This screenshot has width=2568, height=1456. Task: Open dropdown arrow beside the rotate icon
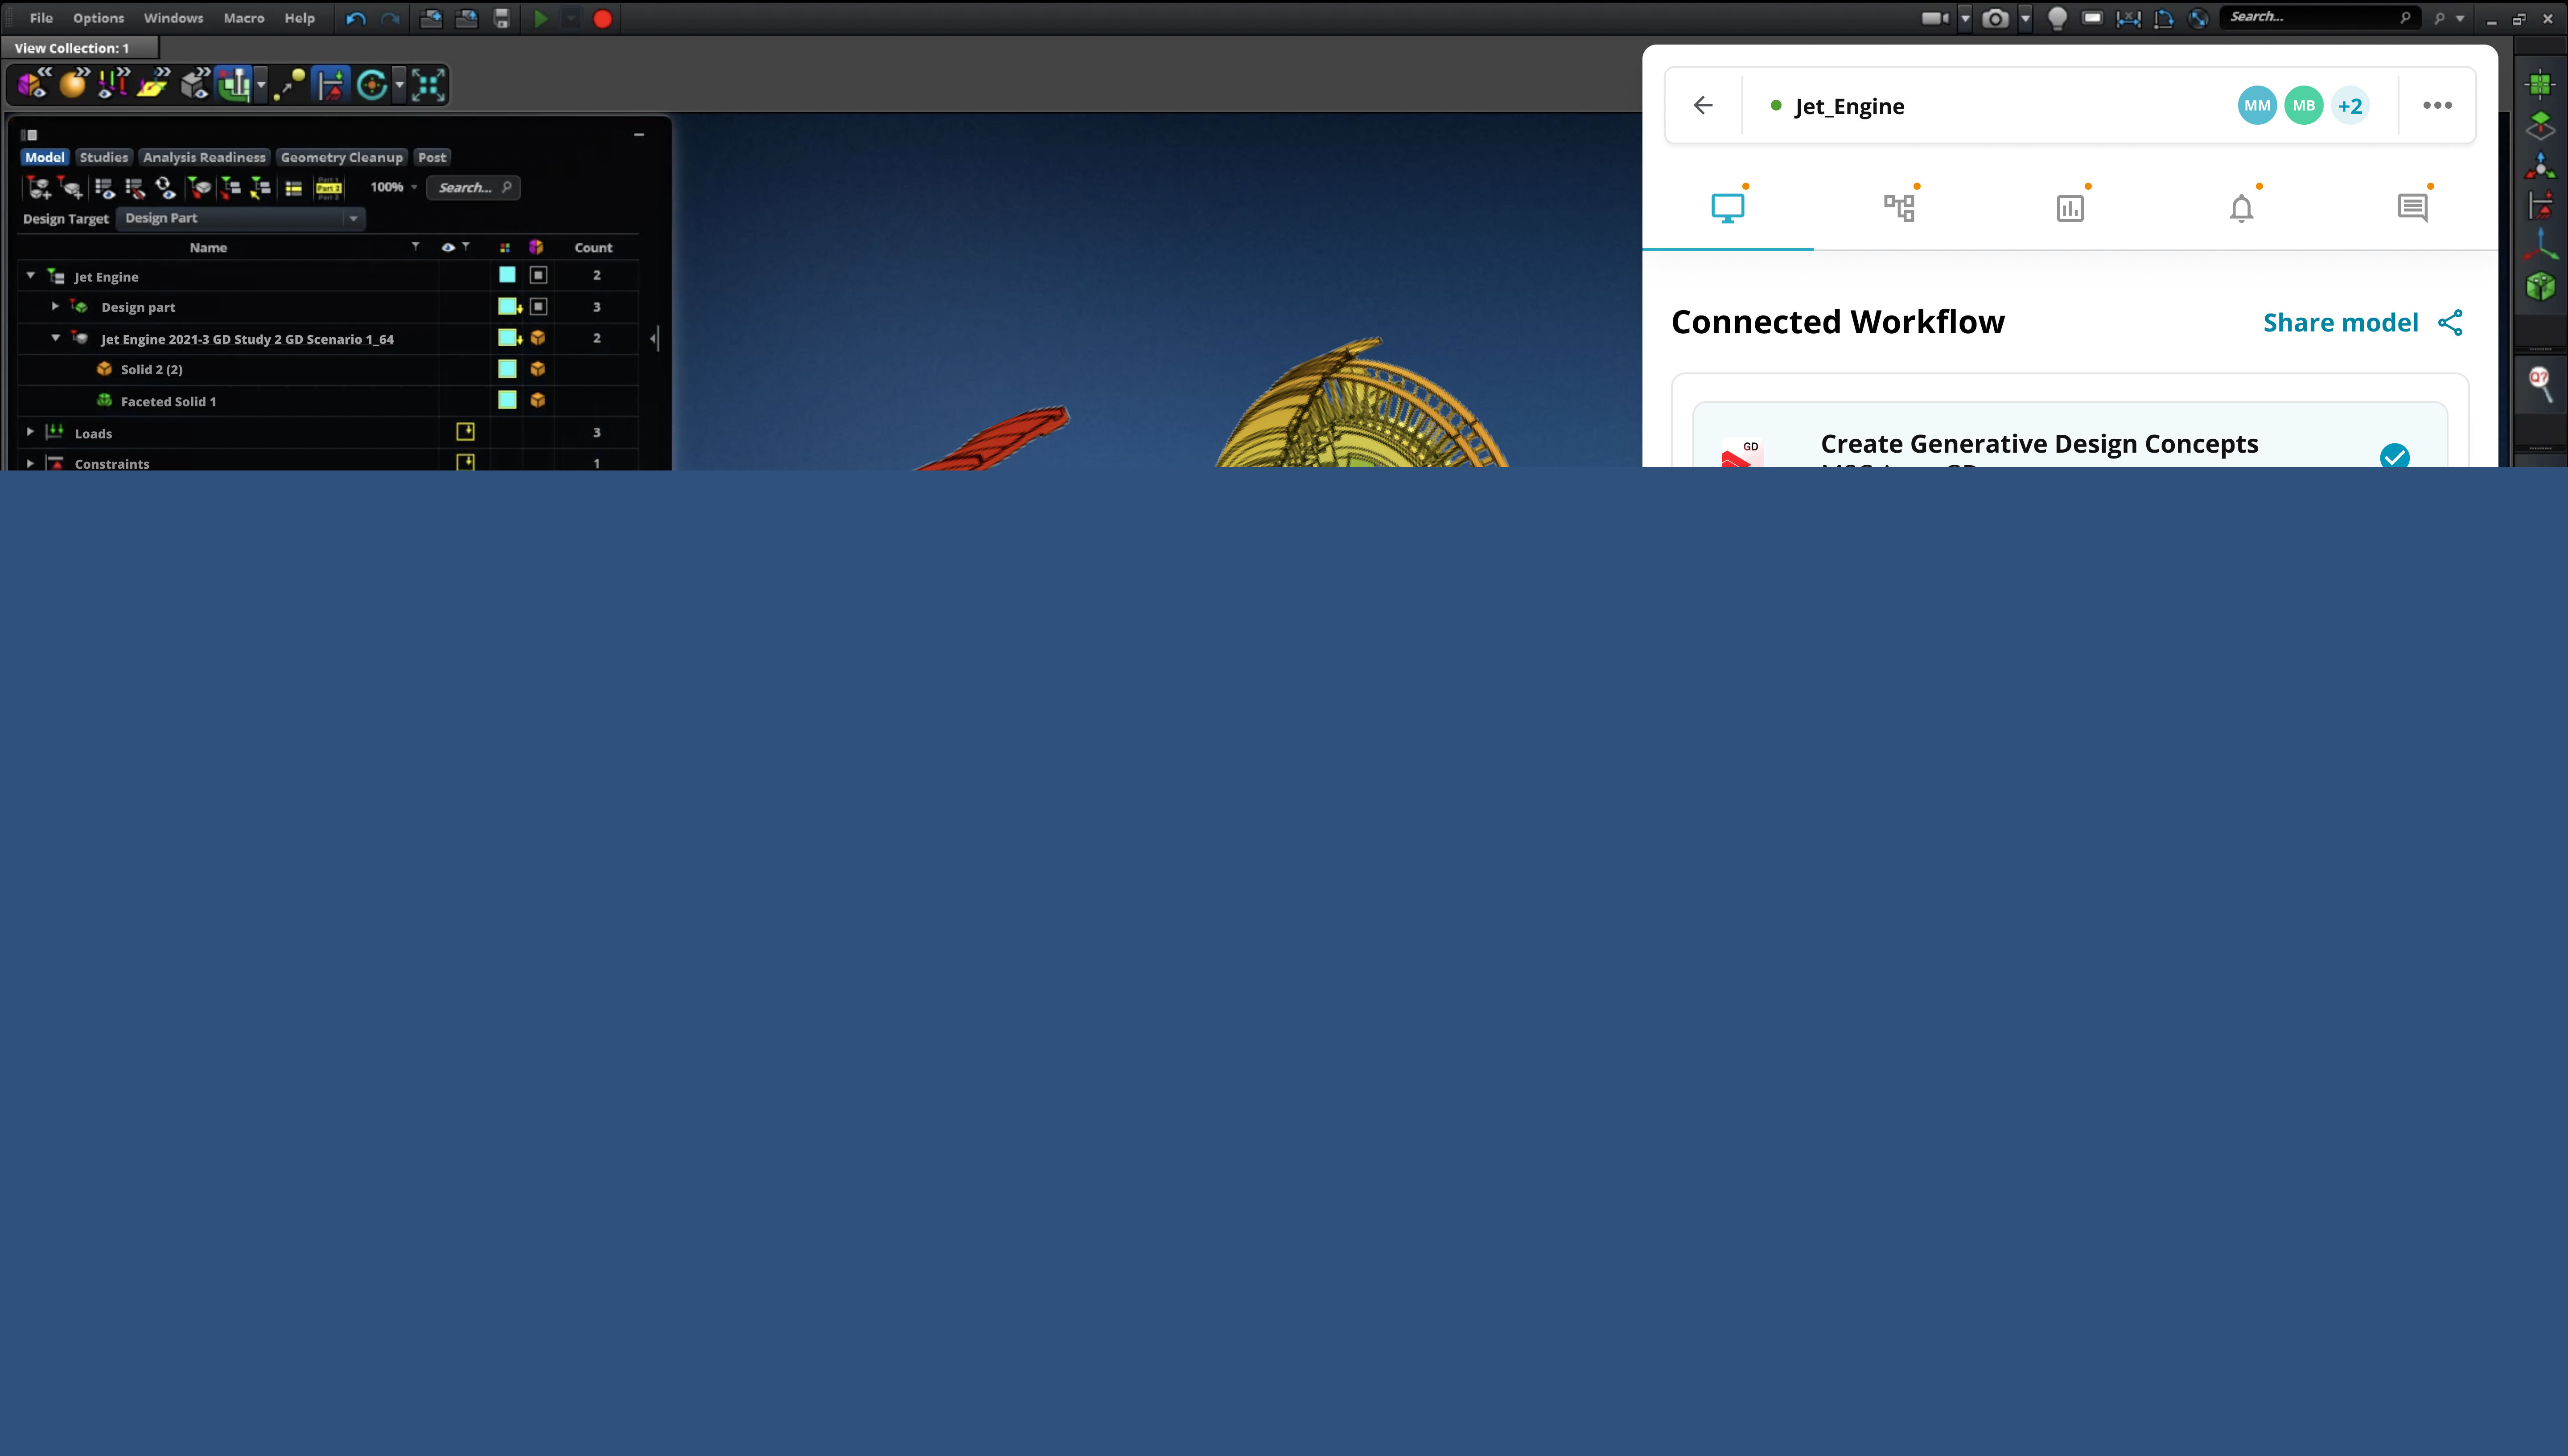399,85
